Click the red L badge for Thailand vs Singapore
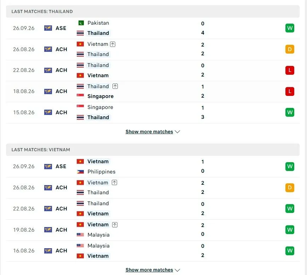 pos(290,91)
